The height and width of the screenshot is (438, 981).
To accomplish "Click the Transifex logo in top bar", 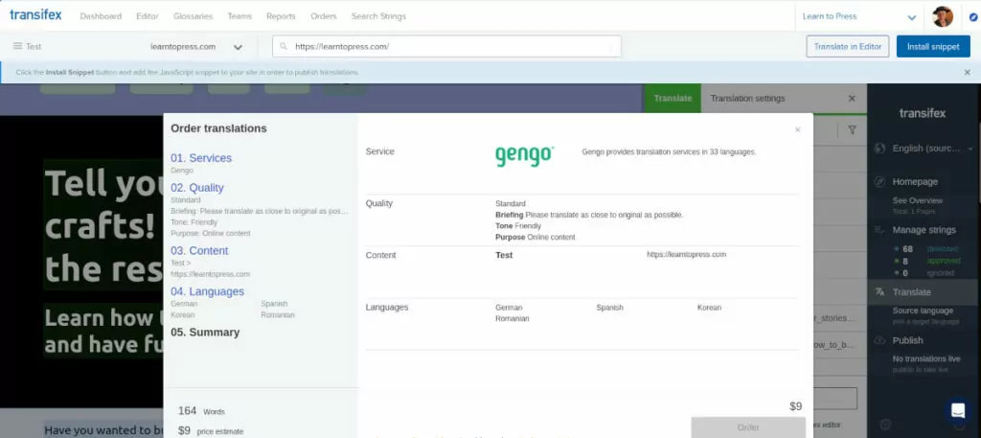I will [35, 15].
